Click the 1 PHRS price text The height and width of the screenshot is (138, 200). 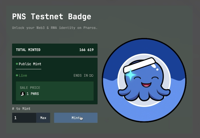pos(32,94)
